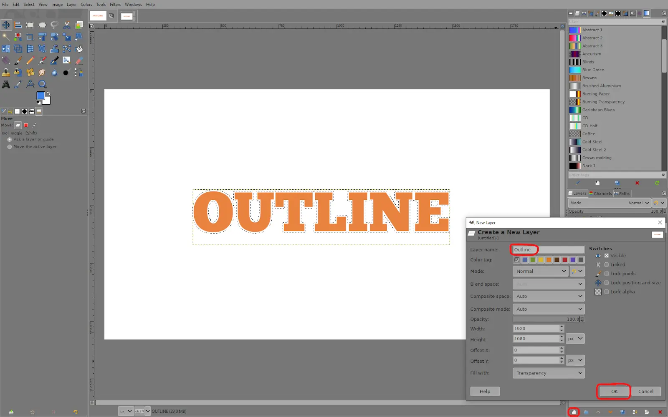Select the Alignment tool
This screenshot has width=668, height=417.
18,25
